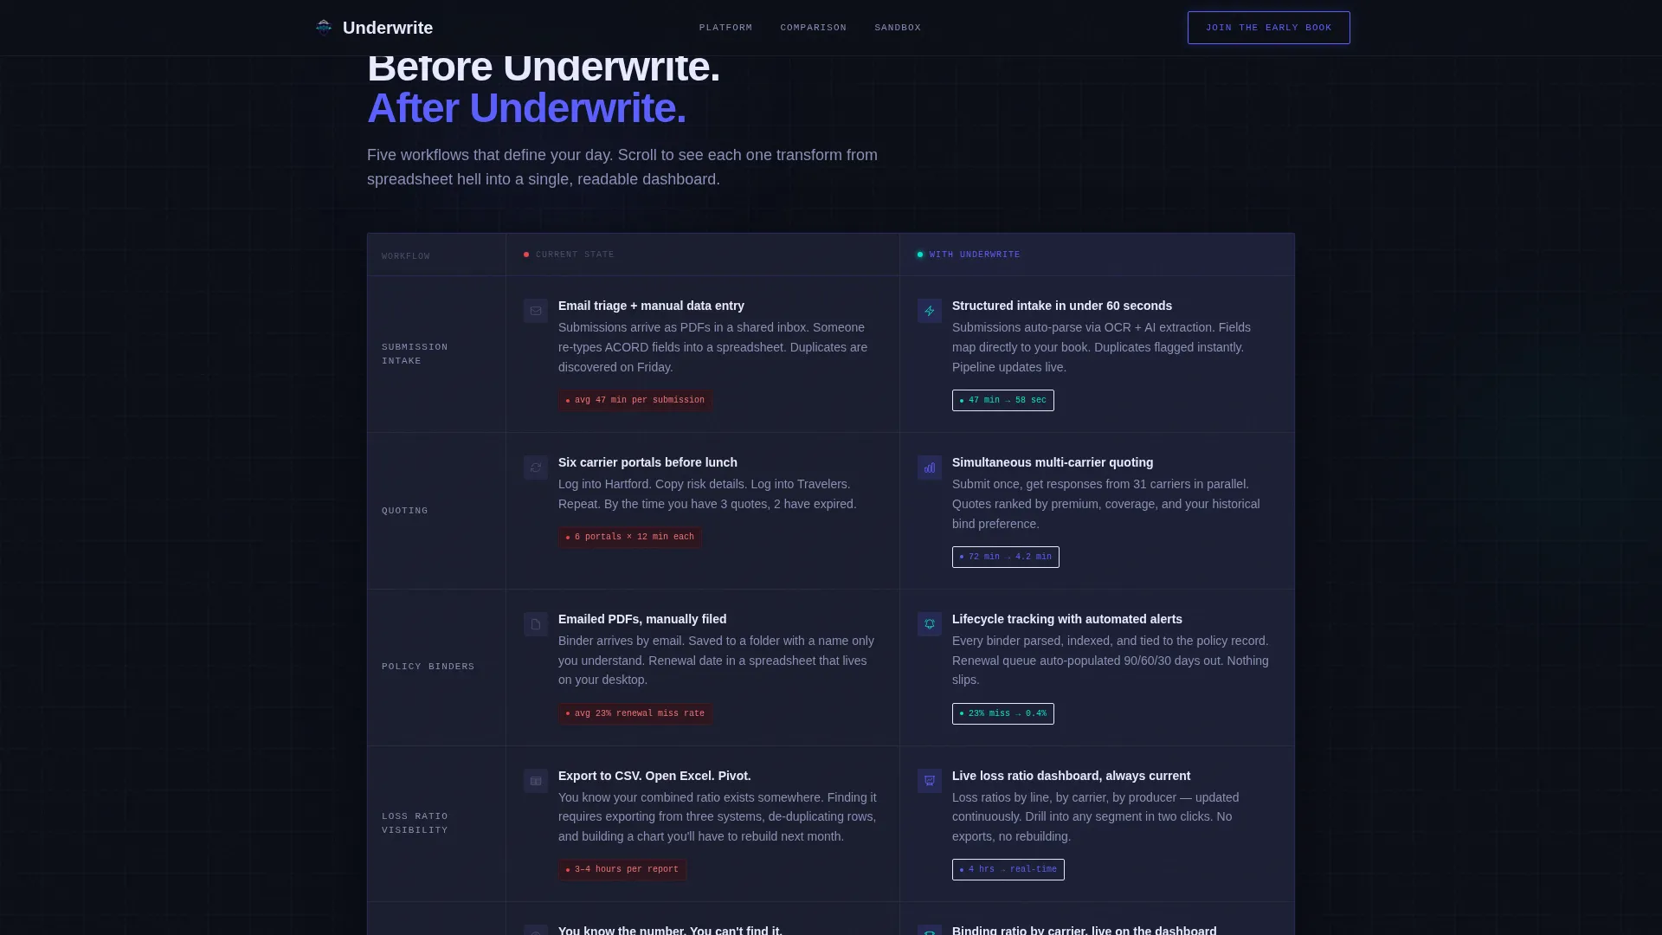Open the Underwrite home wordmark
1662x935 pixels.
[387, 28]
